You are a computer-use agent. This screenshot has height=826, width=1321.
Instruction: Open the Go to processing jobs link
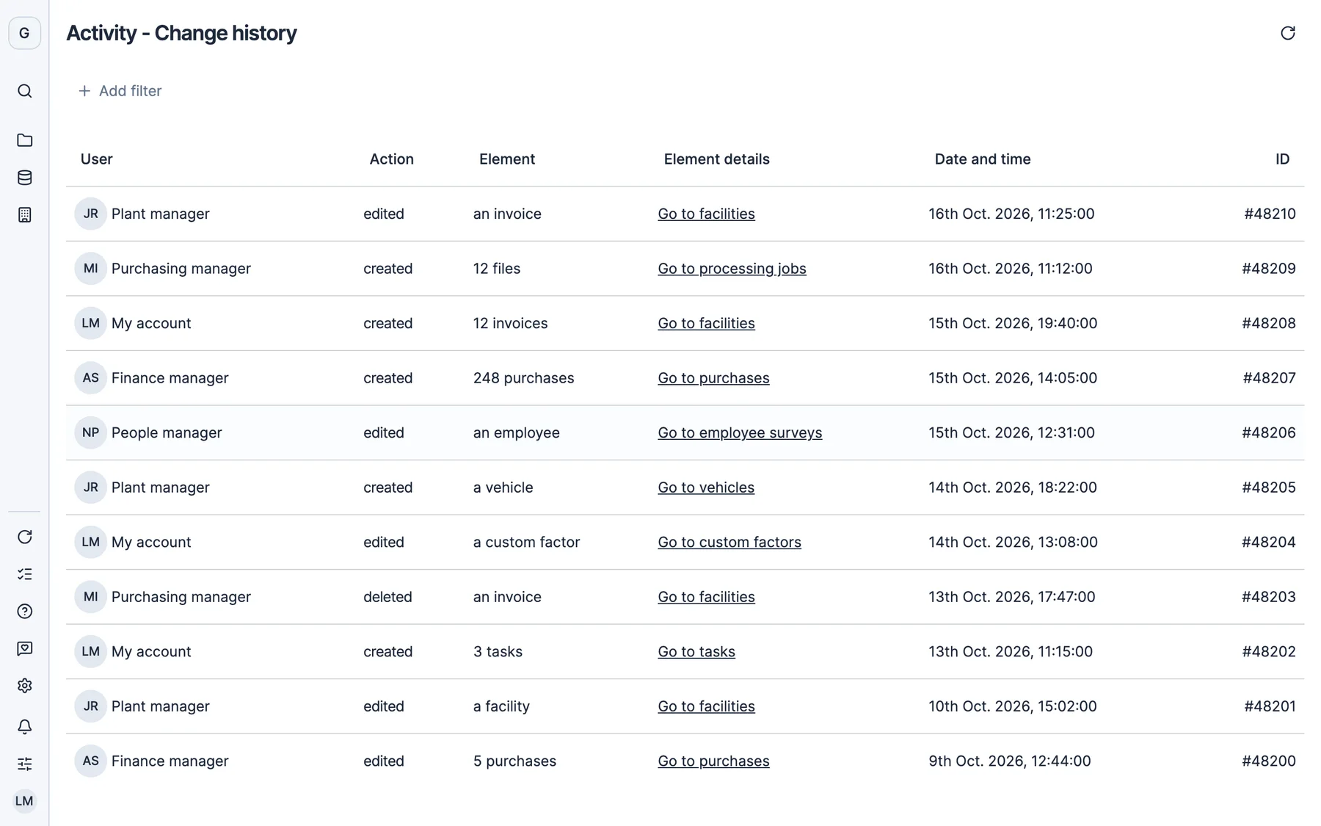click(x=732, y=269)
